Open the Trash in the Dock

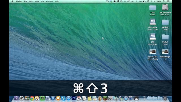tap(165, 98)
